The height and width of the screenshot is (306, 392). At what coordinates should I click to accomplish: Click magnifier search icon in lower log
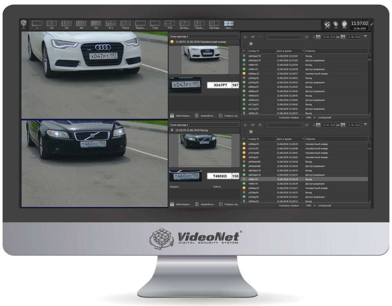point(307,125)
